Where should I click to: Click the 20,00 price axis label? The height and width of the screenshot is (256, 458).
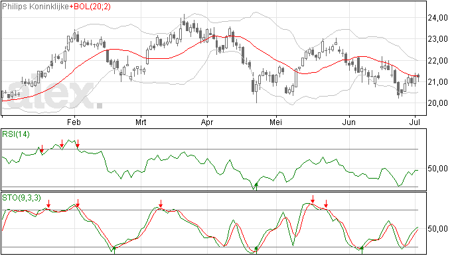pyautogui.click(x=437, y=103)
